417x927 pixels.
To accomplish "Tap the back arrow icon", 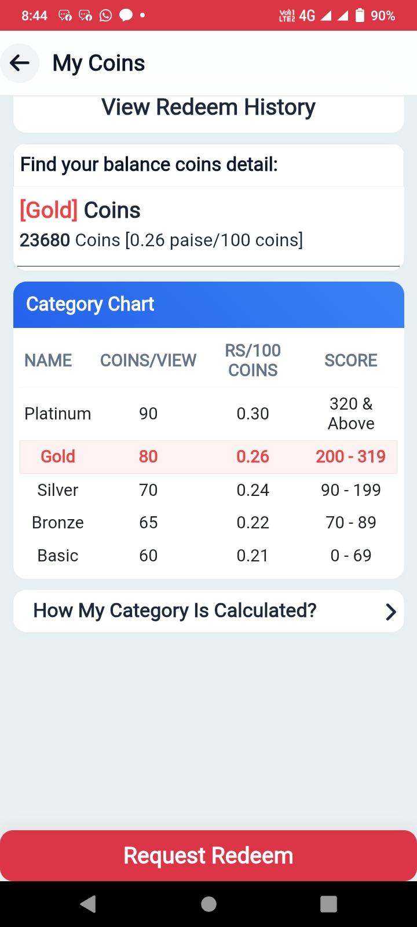I will (20, 63).
